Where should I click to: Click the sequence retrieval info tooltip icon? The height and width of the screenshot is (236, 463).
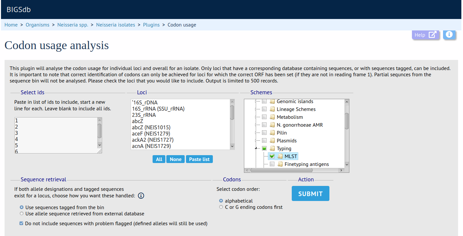click(x=141, y=196)
